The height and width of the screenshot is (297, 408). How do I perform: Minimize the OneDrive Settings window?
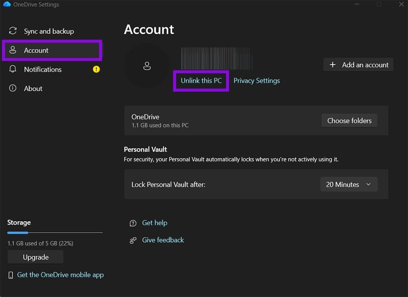(357, 4)
